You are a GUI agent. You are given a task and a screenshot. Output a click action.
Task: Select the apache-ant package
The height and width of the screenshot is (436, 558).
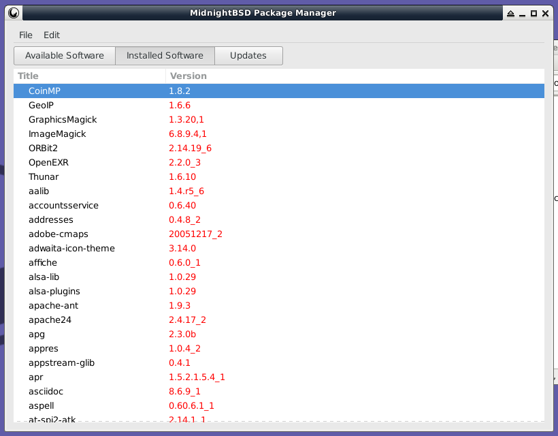click(x=53, y=306)
